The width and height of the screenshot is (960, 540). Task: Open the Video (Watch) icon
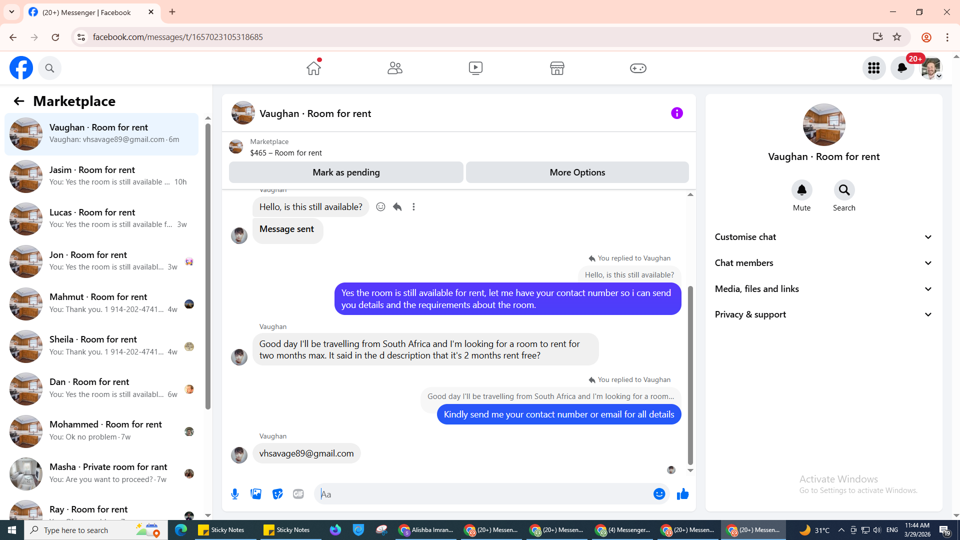[x=475, y=68]
